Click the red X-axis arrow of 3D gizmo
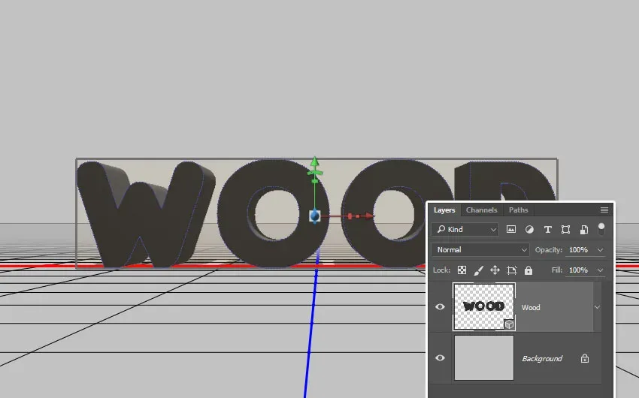Image resolution: width=639 pixels, height=398 pixels. [x=369, y=216]
